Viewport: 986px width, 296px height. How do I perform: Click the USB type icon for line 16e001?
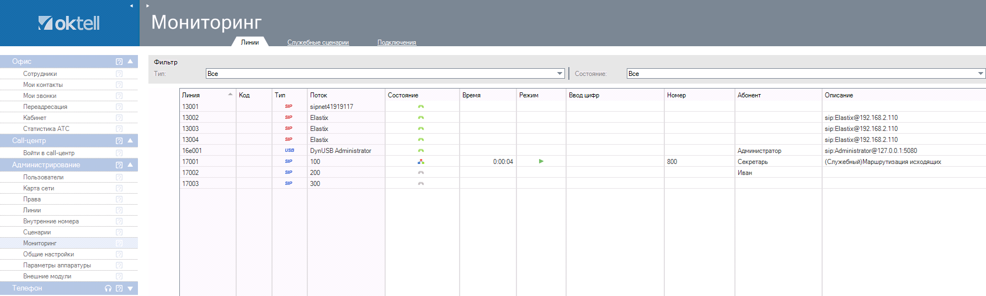pos(289,150)
